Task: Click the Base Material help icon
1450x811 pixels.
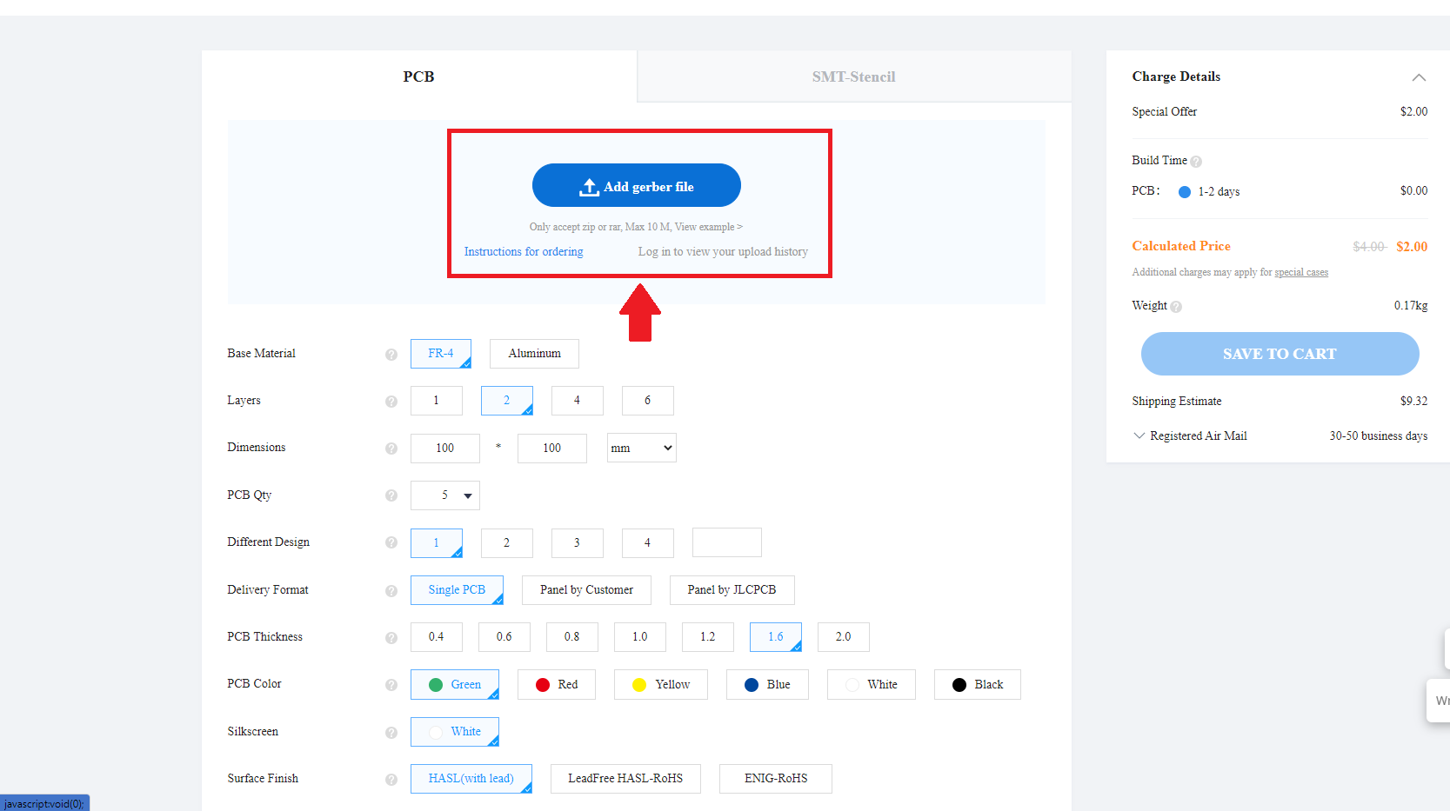Action: pos(391,354)
